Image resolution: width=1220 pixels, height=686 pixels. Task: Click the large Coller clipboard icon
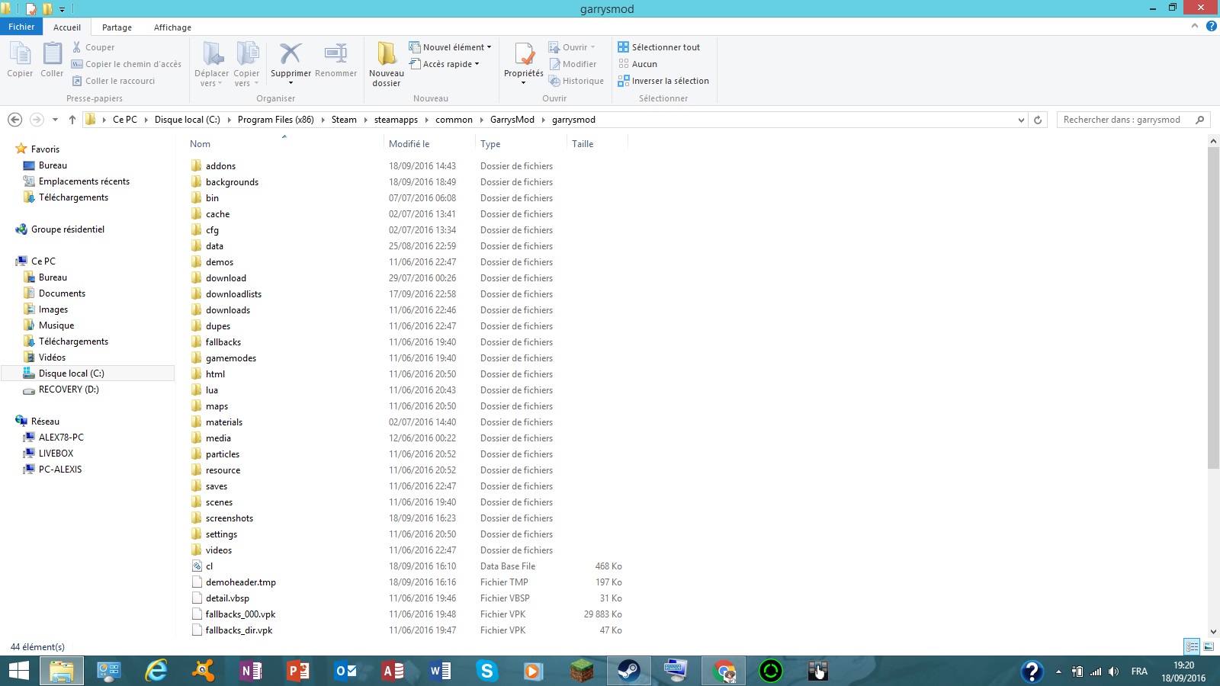(52, 54)
